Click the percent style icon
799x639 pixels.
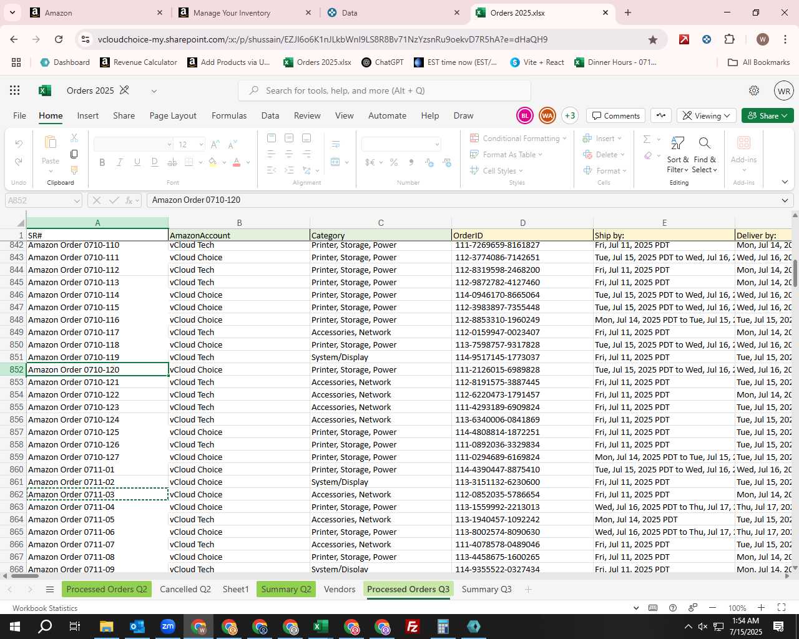click(x=394, y=162)
